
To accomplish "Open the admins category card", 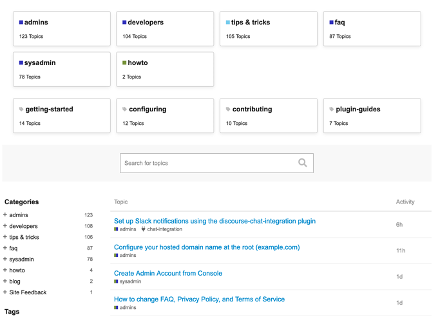I will coord(62,29).
